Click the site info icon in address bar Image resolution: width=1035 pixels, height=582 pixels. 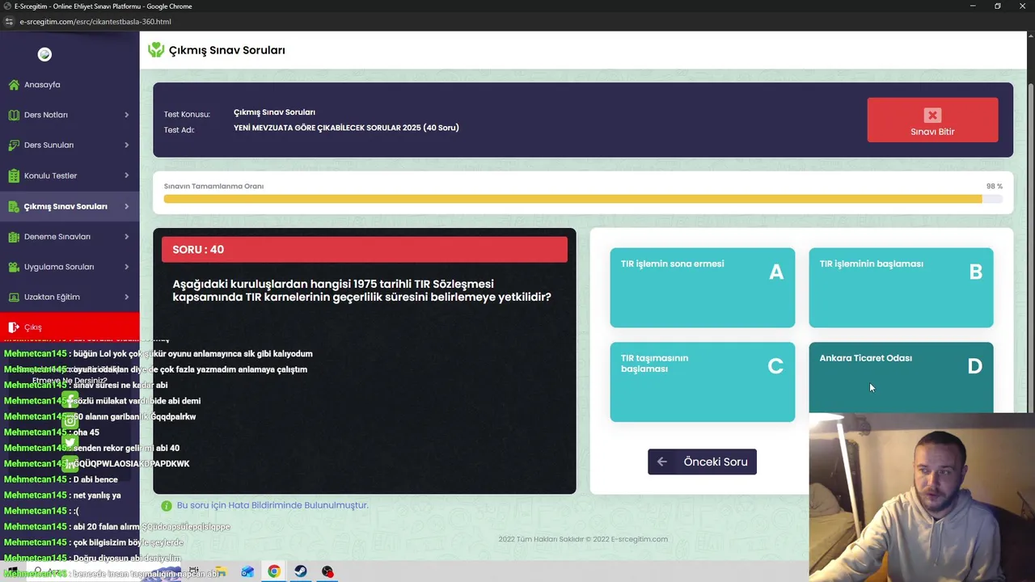(9, 22)
